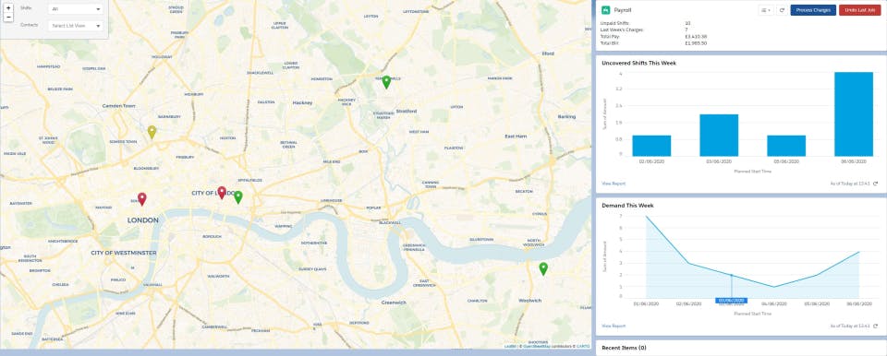The image size is (887, 356).
Task: Click the 05/06/2020 bar in Uncovered Shifts
Action: tap(786, 146)
